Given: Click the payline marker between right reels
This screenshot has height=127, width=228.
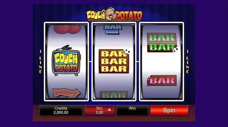Looking at the screenshot, I should pos(138,62).
